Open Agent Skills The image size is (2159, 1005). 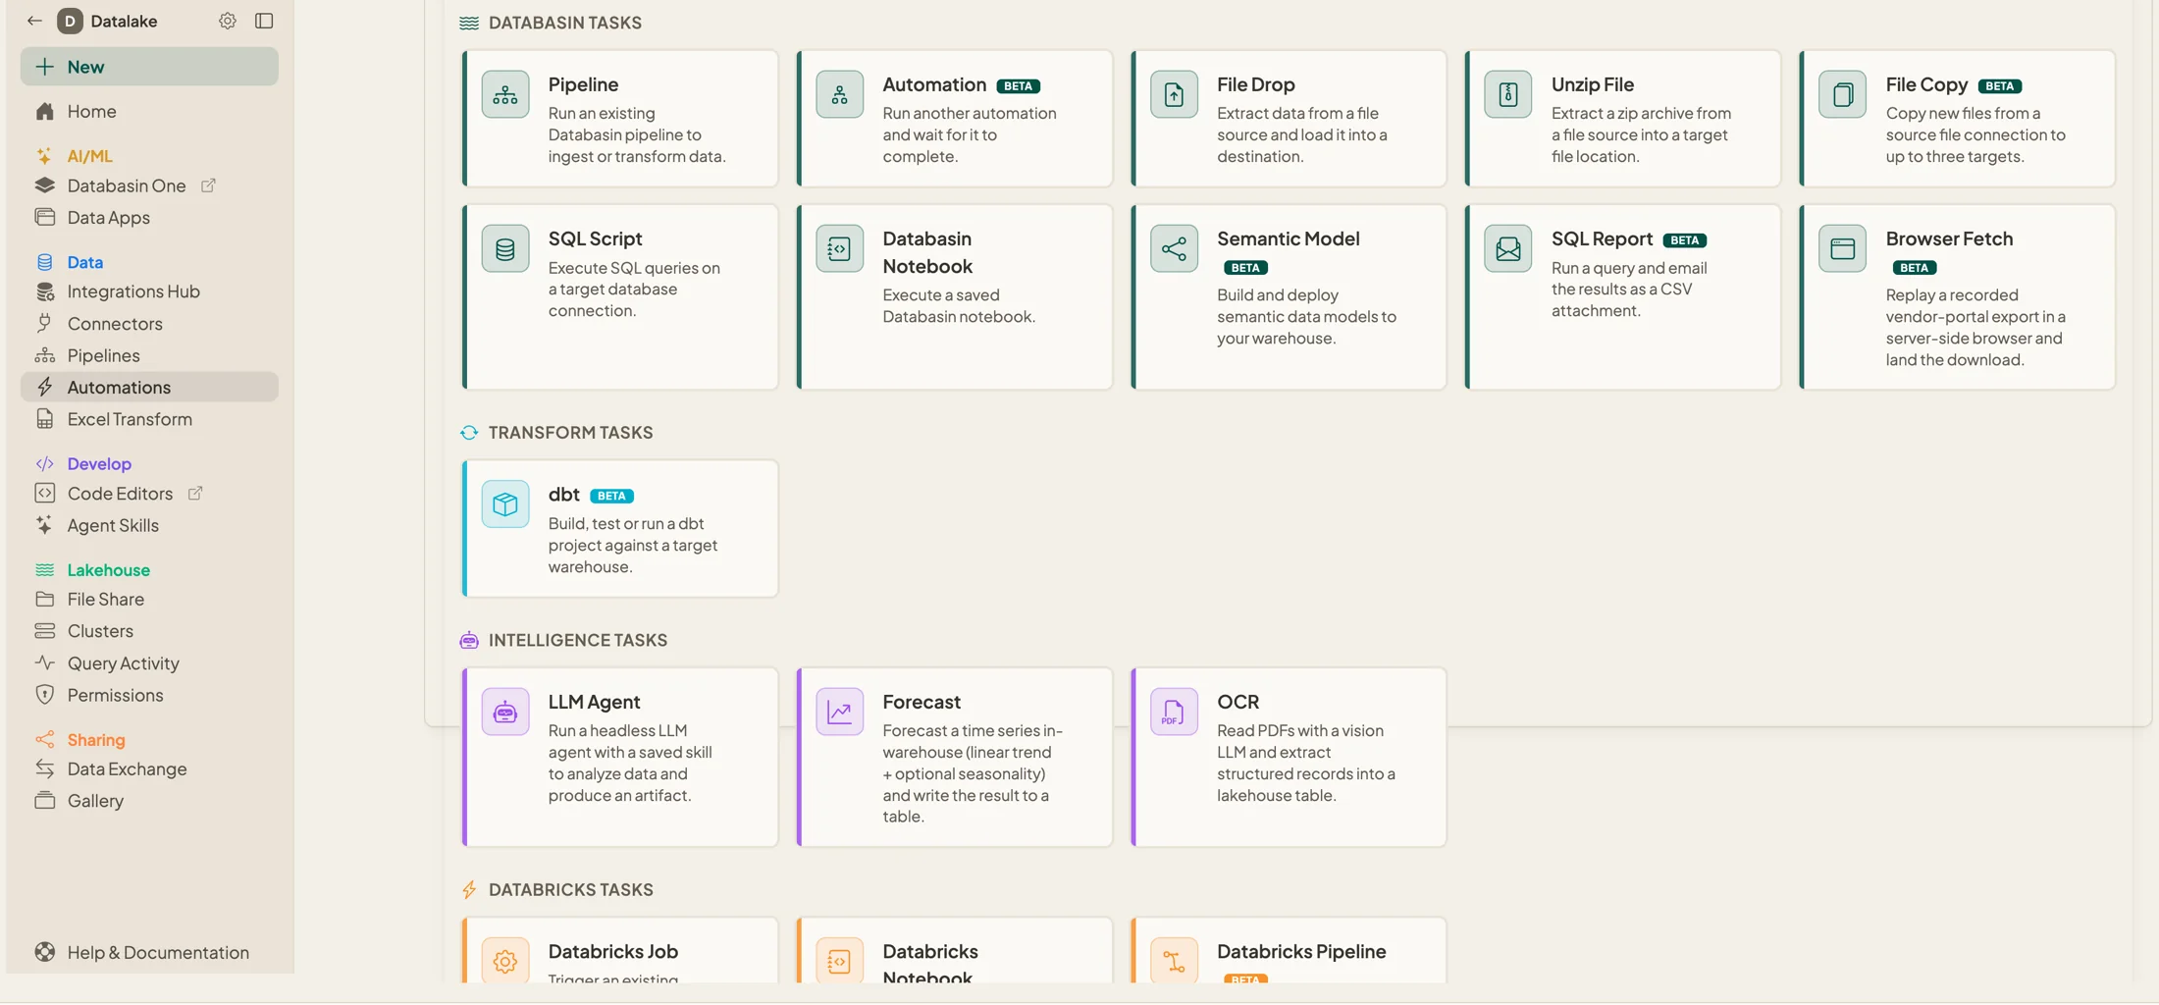(x=113, y=525)
